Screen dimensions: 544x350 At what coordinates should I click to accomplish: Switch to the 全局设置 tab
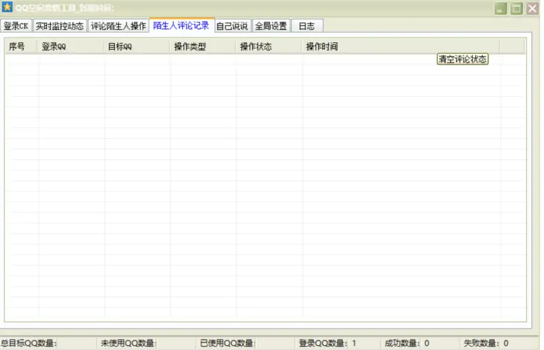pyautogui.click(x=271, y=27)
